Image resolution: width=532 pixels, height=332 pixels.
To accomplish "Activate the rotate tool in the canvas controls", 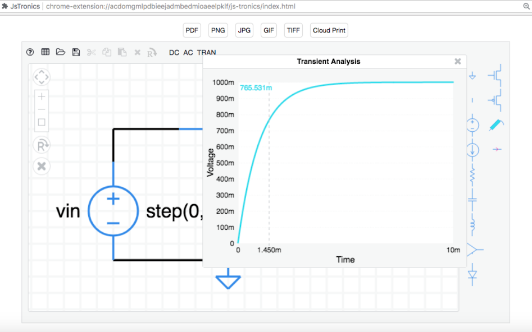I will coord(41,145).
